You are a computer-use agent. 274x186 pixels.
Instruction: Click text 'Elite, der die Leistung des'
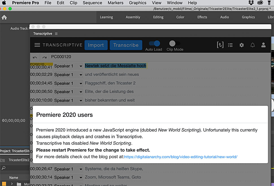coord(109,91)
